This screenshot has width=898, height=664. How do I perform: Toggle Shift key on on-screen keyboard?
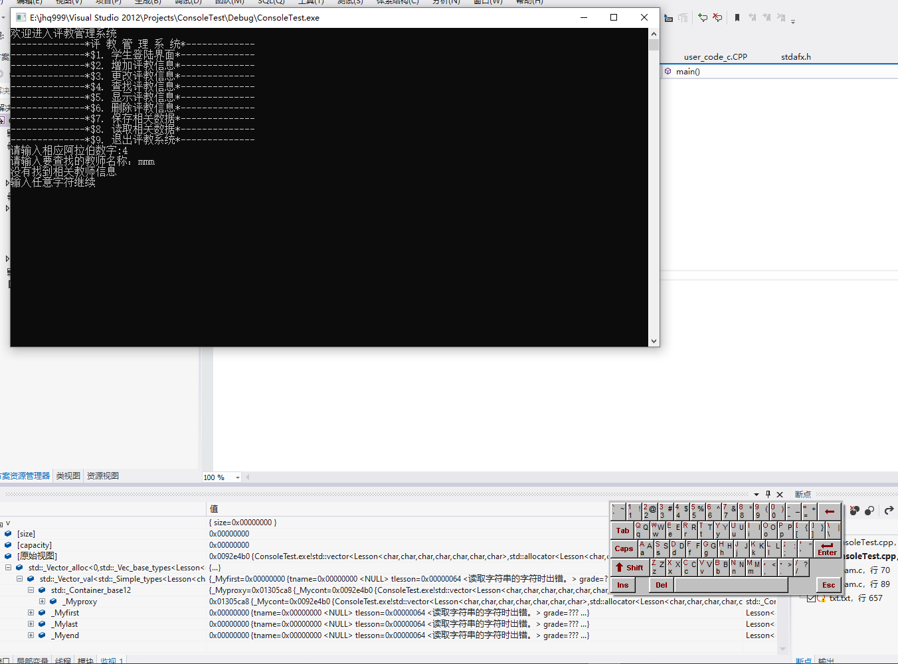[630, 567]
